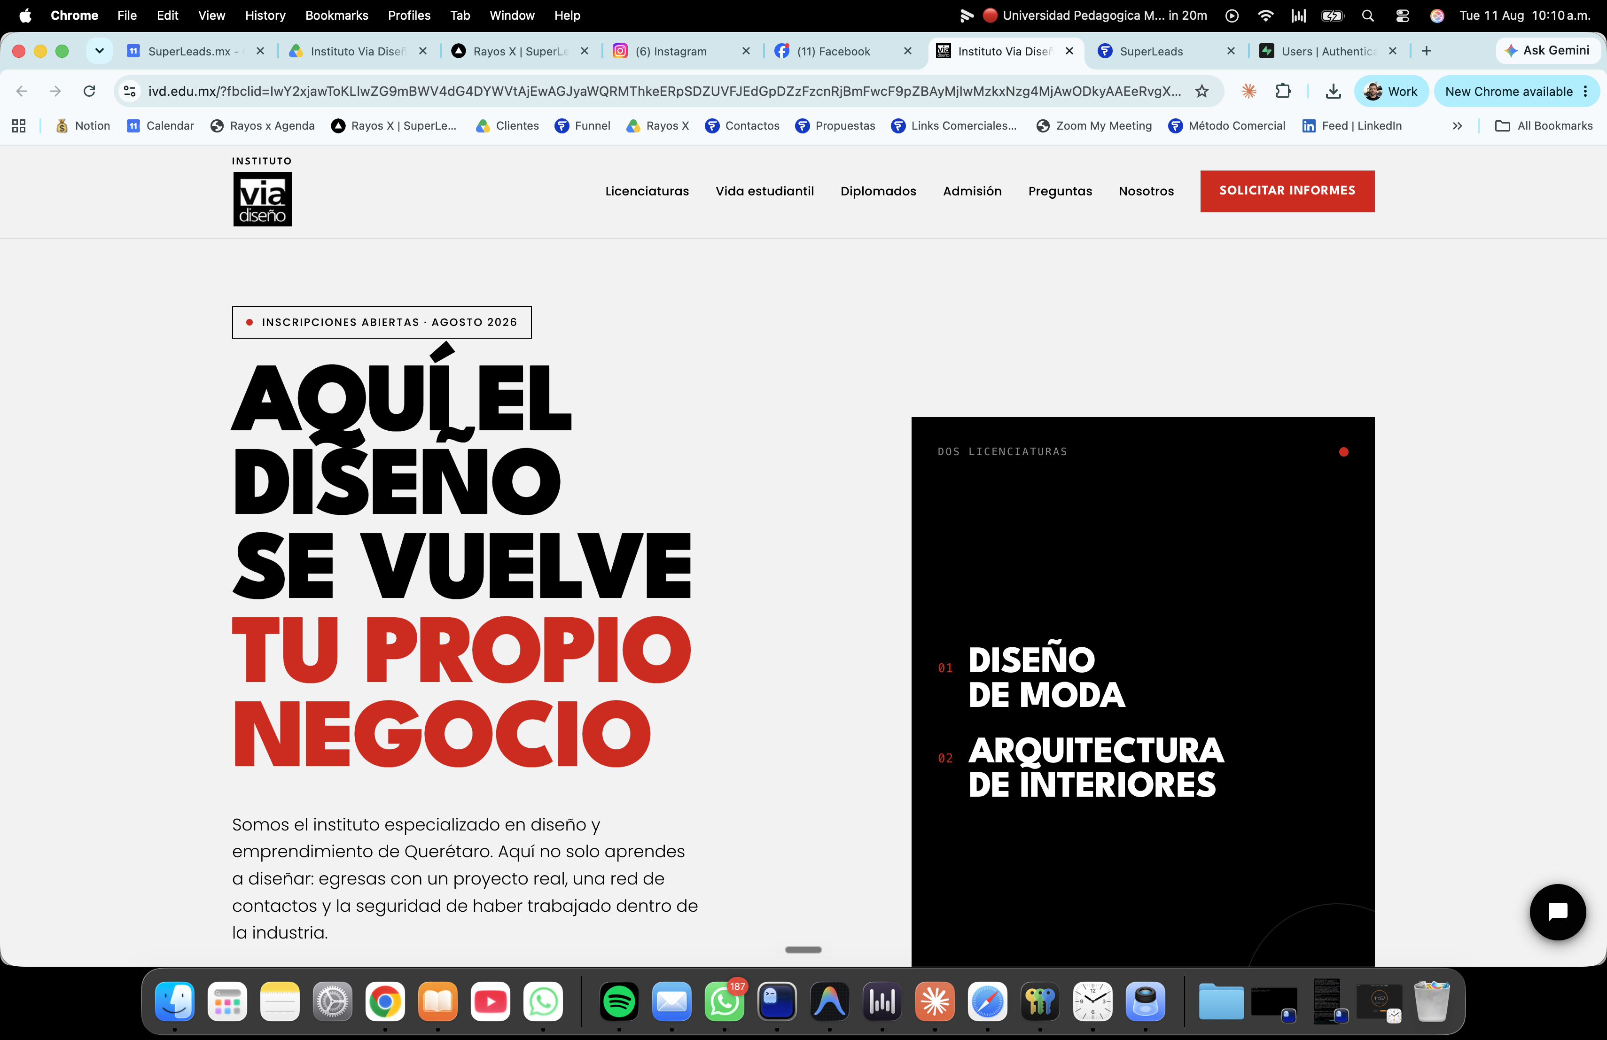Open the Claude extension starburst icon
The image size is (1607, 1040).
(x=1249, y=91)
